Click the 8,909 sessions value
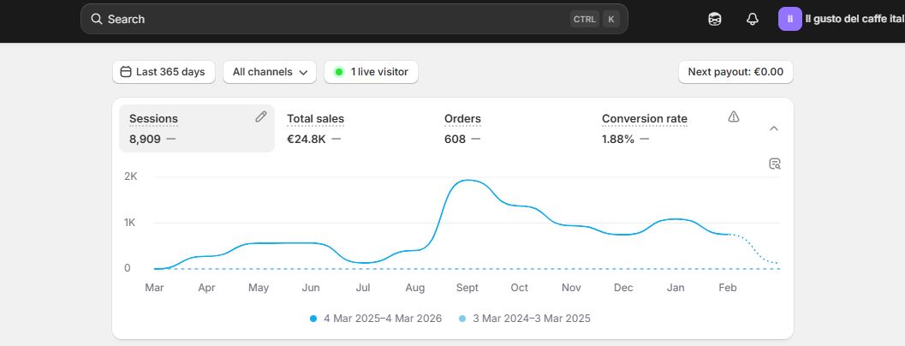The height and width of the screenshot is (346, 905). coord(145,140)
